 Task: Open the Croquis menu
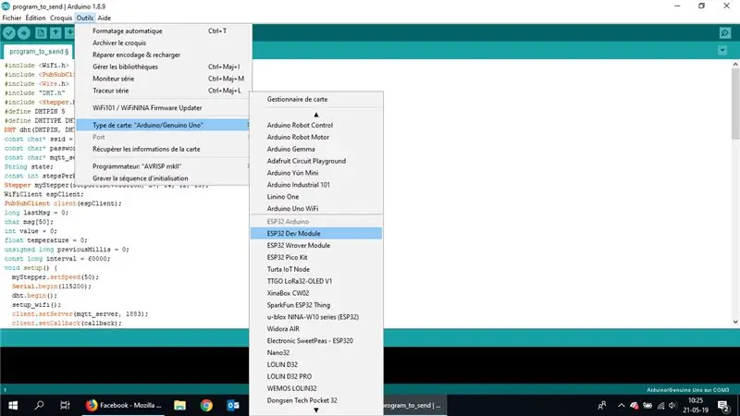tap(61, 18)
